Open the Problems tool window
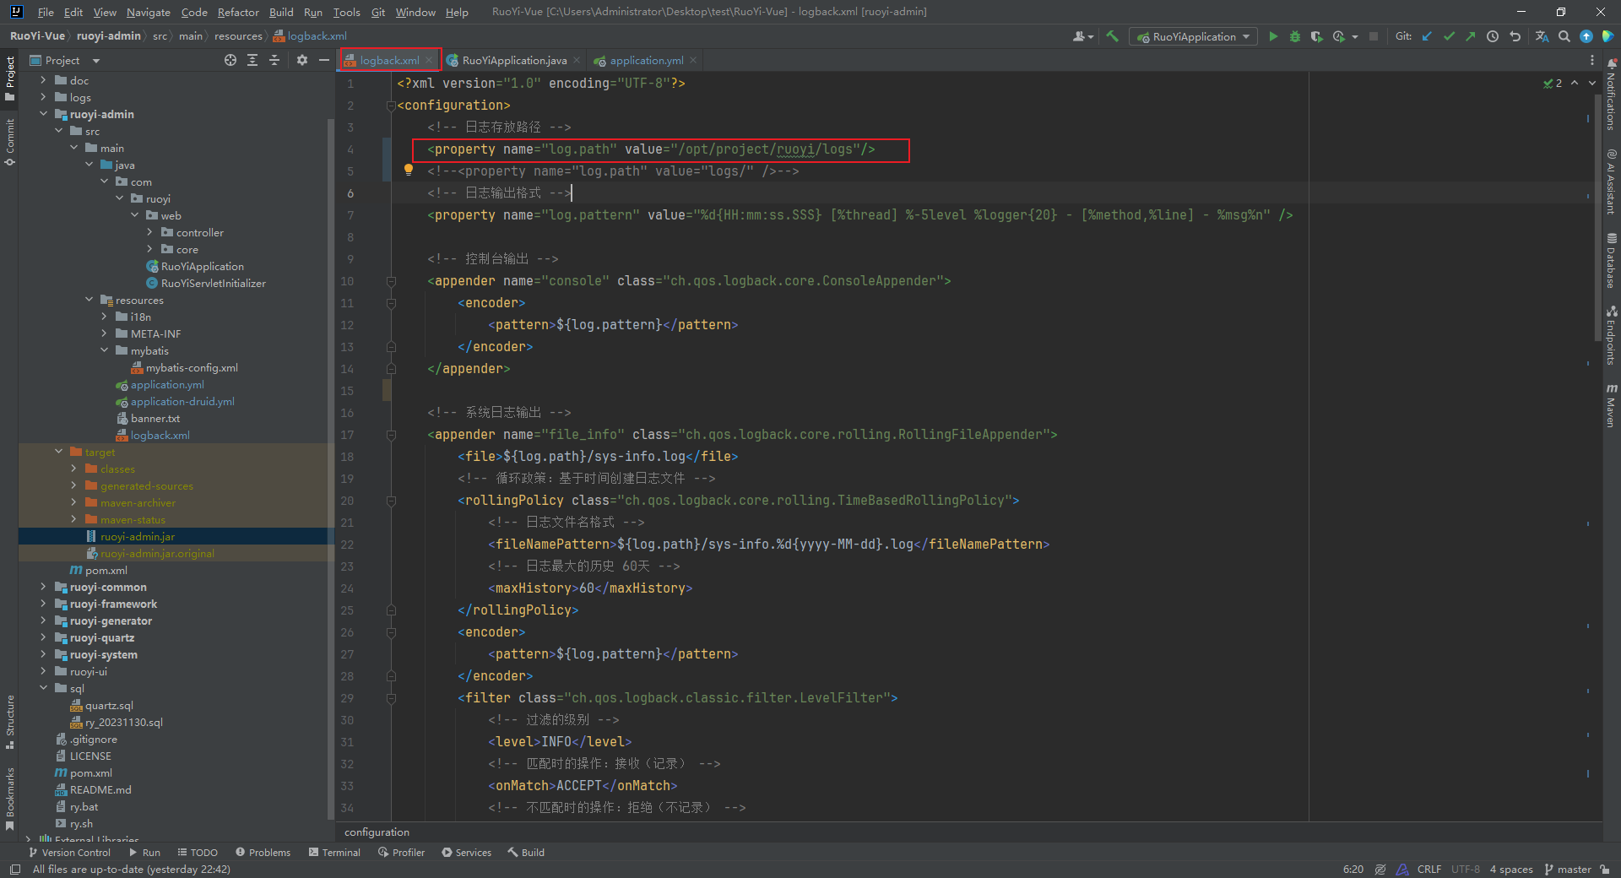 pos(263,853)
